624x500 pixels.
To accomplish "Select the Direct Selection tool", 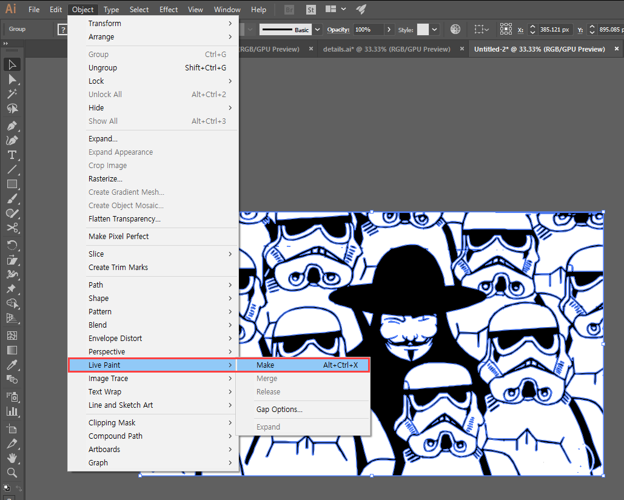I will click(12, 79).
